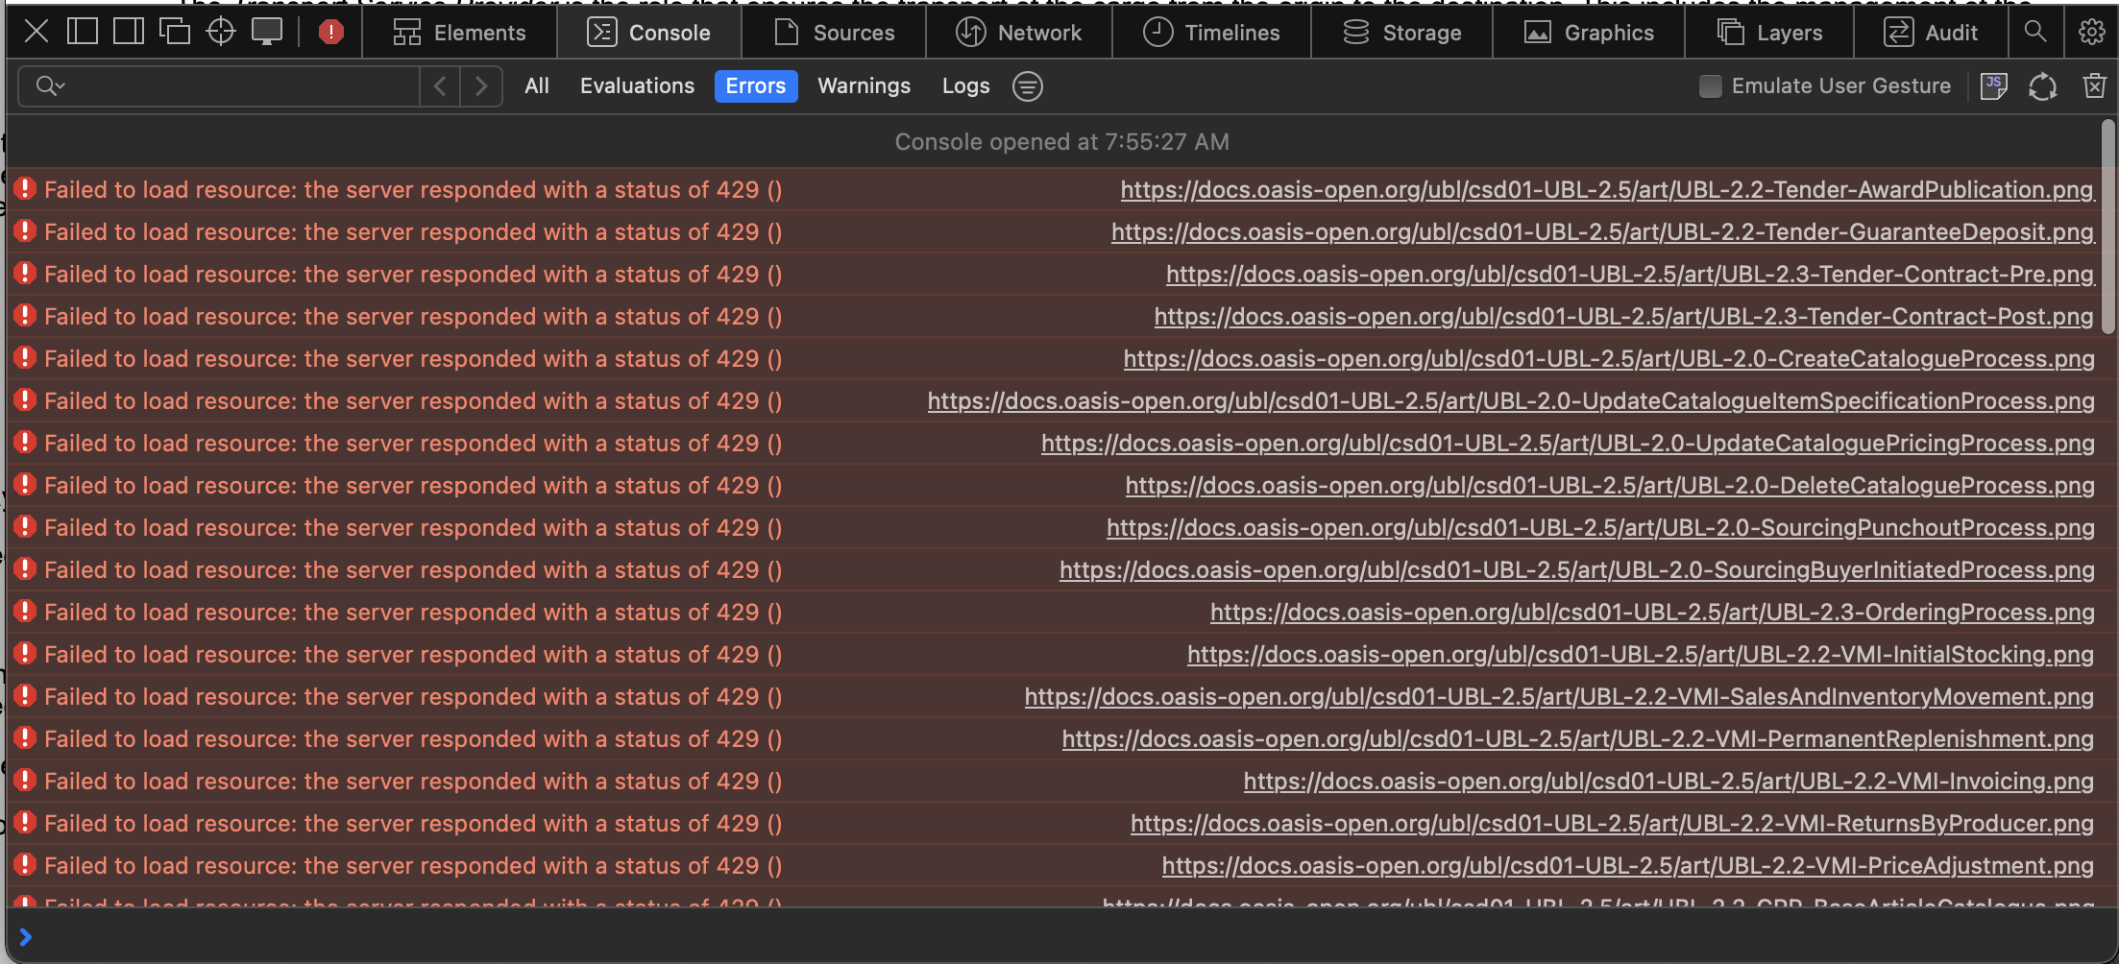Open the Storage tab

(1402, 33)
